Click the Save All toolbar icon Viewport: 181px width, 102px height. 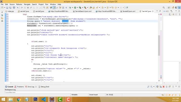[x=10, y=8]
